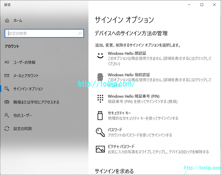Click text お気に入りの写真をスワイプしてタップし
The width and height of the screenshot is (221, 175).
(136, 152)
